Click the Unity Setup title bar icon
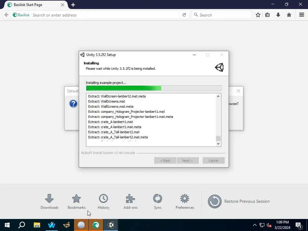This screenshot has height=231, width=308. click(82, 55)
